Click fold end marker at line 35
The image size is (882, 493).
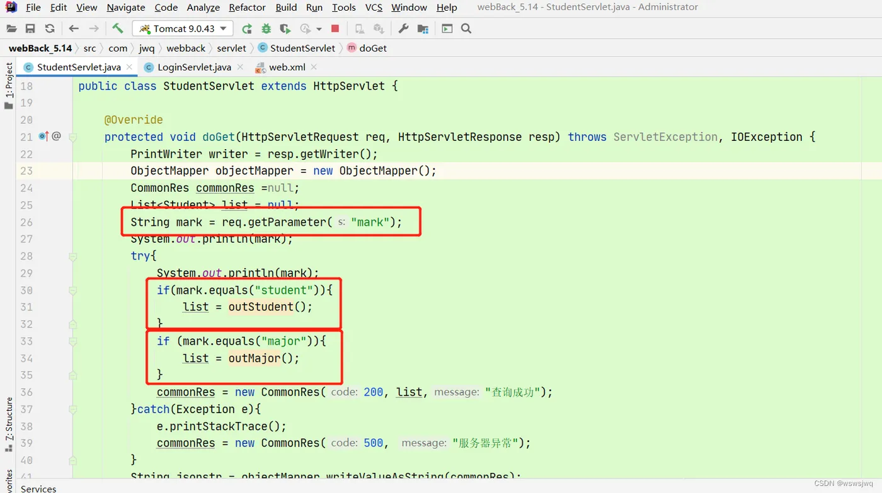point(72,375)
